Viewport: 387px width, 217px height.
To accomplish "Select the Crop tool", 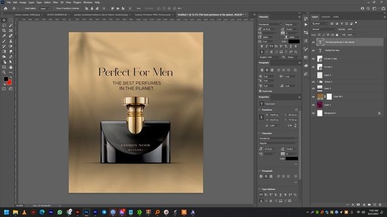I will [4, 31].
